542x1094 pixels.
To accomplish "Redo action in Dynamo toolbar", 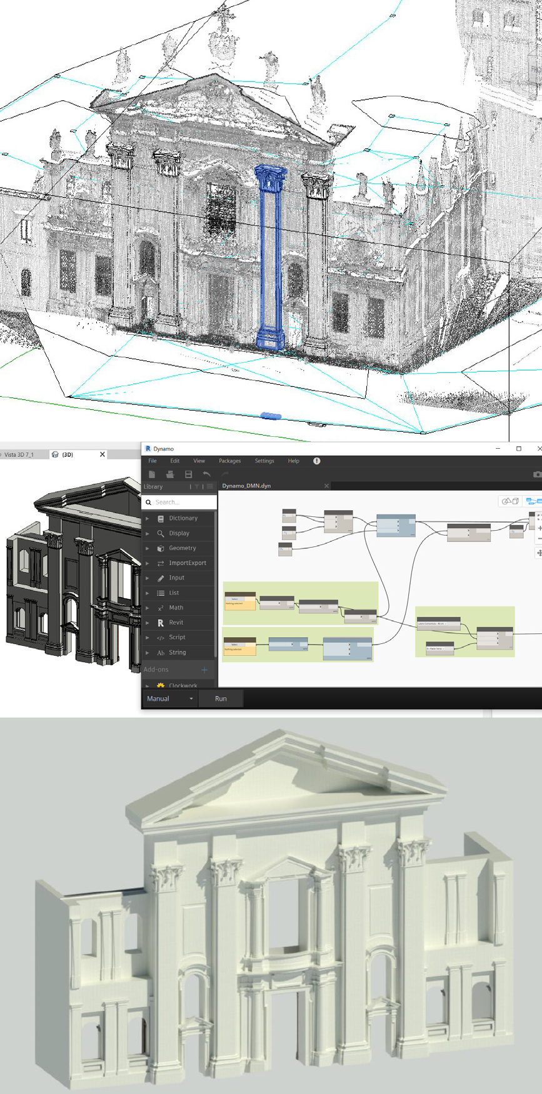I will click(225, 474).
